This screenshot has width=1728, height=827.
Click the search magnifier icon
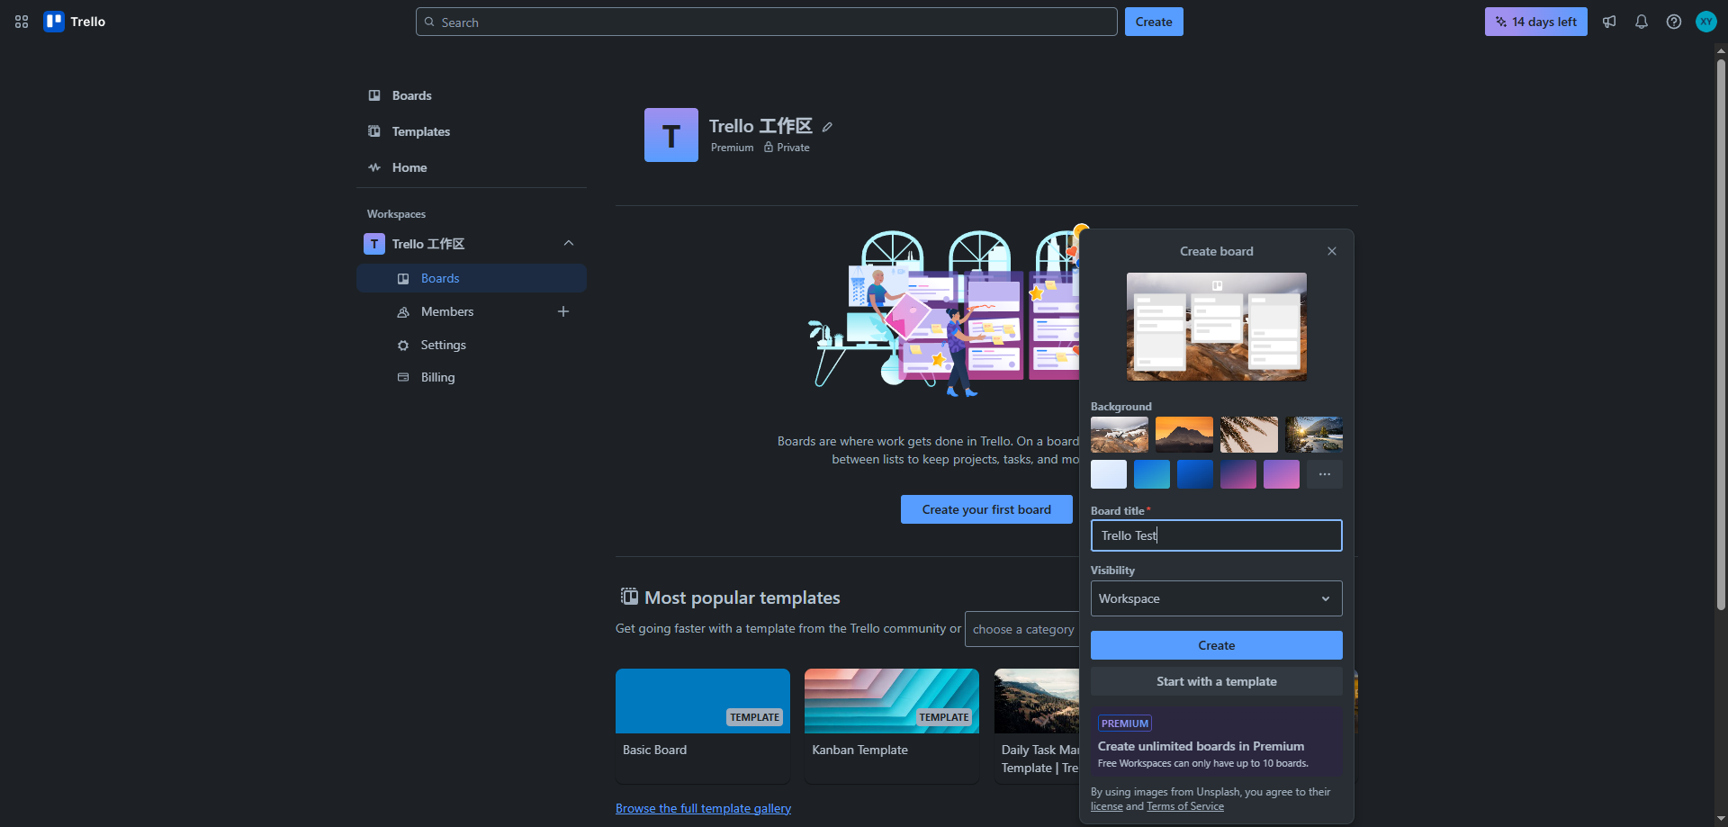pos(429,22)
